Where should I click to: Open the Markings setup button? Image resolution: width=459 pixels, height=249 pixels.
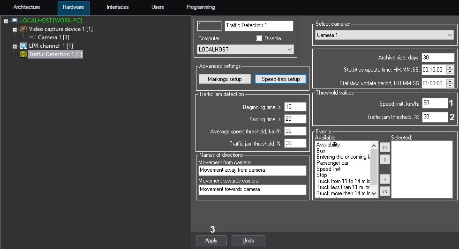(225, 79)
